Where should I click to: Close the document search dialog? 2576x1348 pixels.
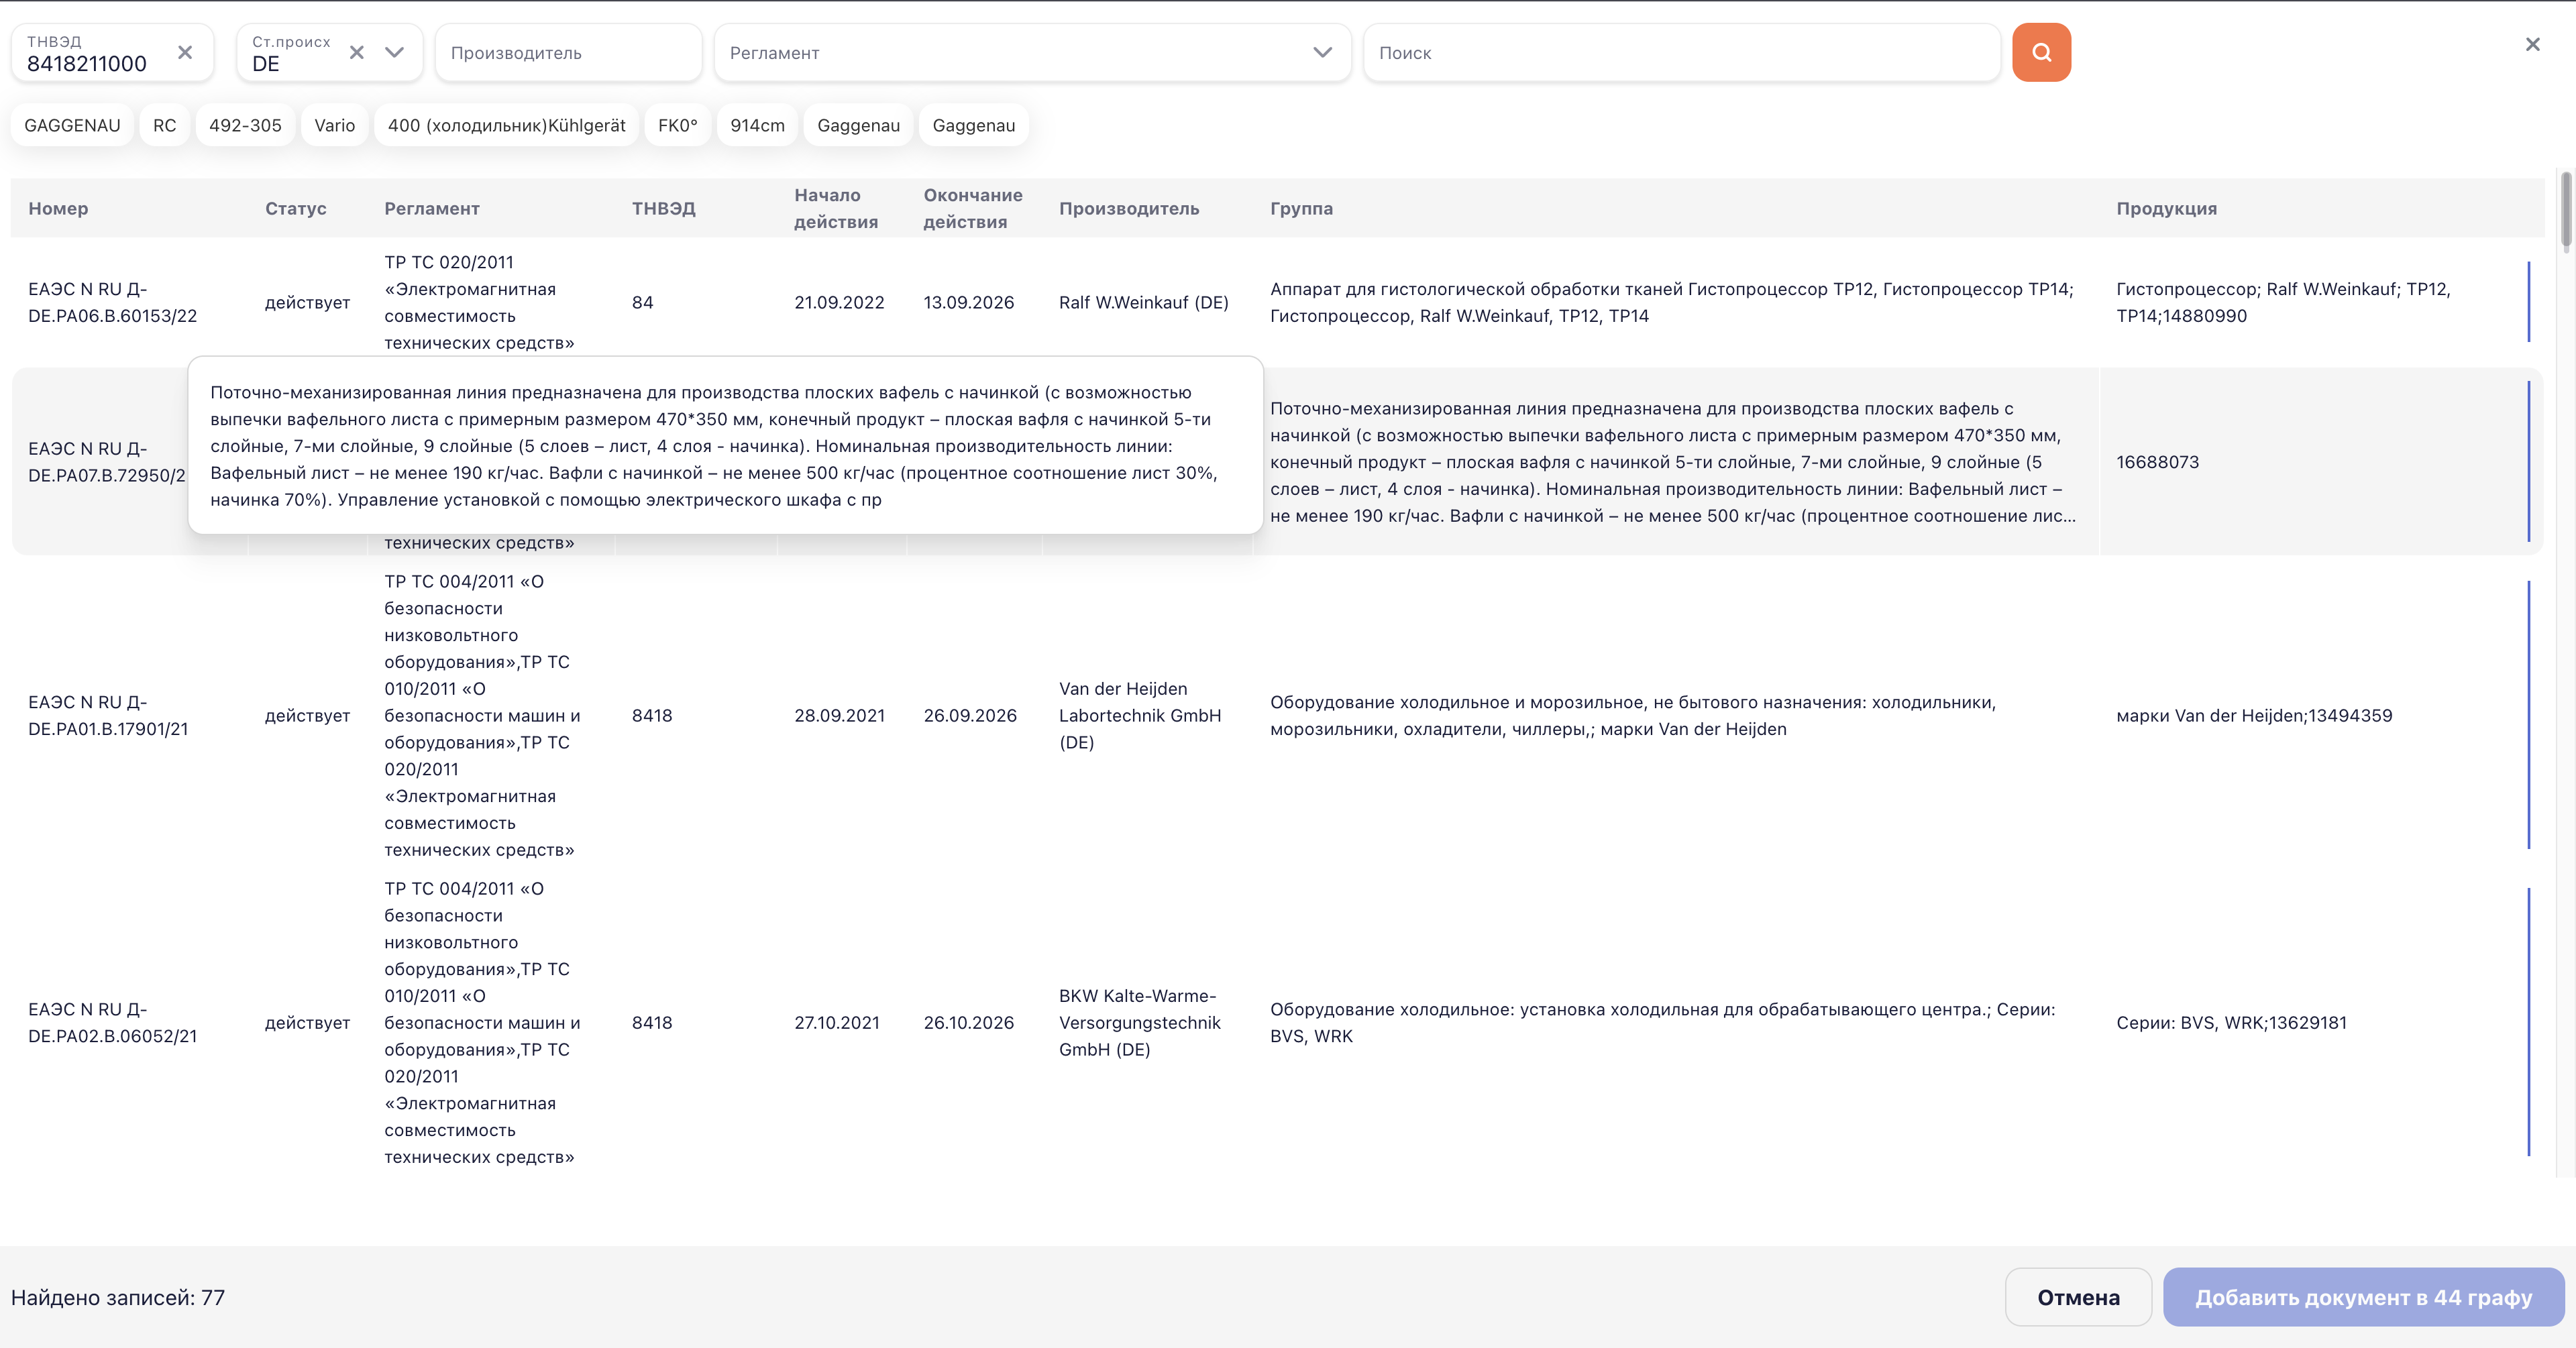(x=2532, y=45)
